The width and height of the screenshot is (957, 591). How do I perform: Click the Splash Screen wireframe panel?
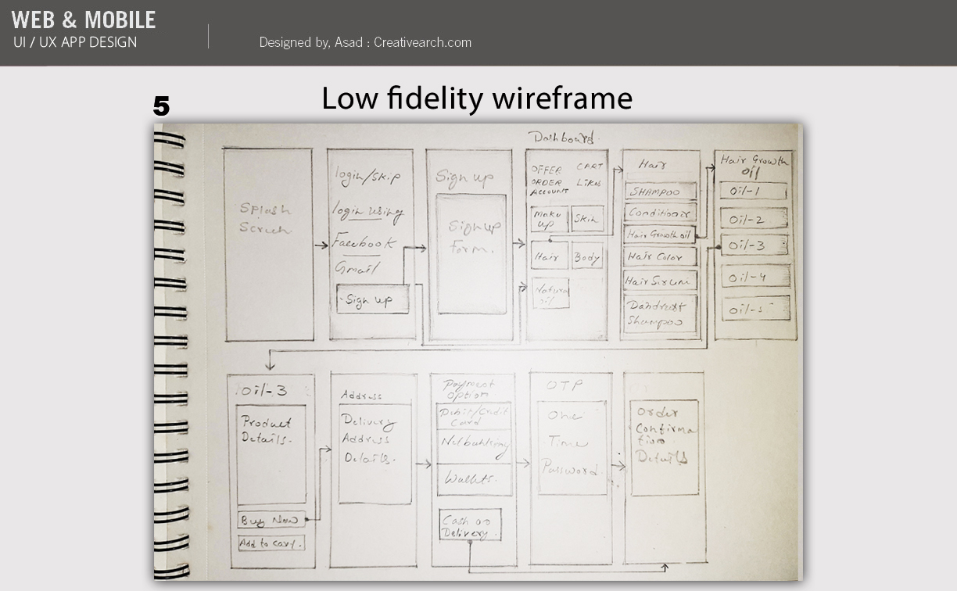268,244
